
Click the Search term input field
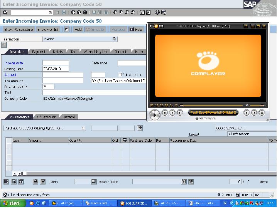[x=156, y=181]
